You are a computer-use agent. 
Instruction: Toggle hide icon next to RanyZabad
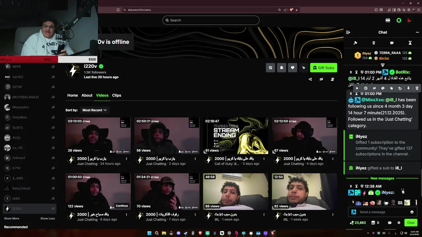coord(53,189)
